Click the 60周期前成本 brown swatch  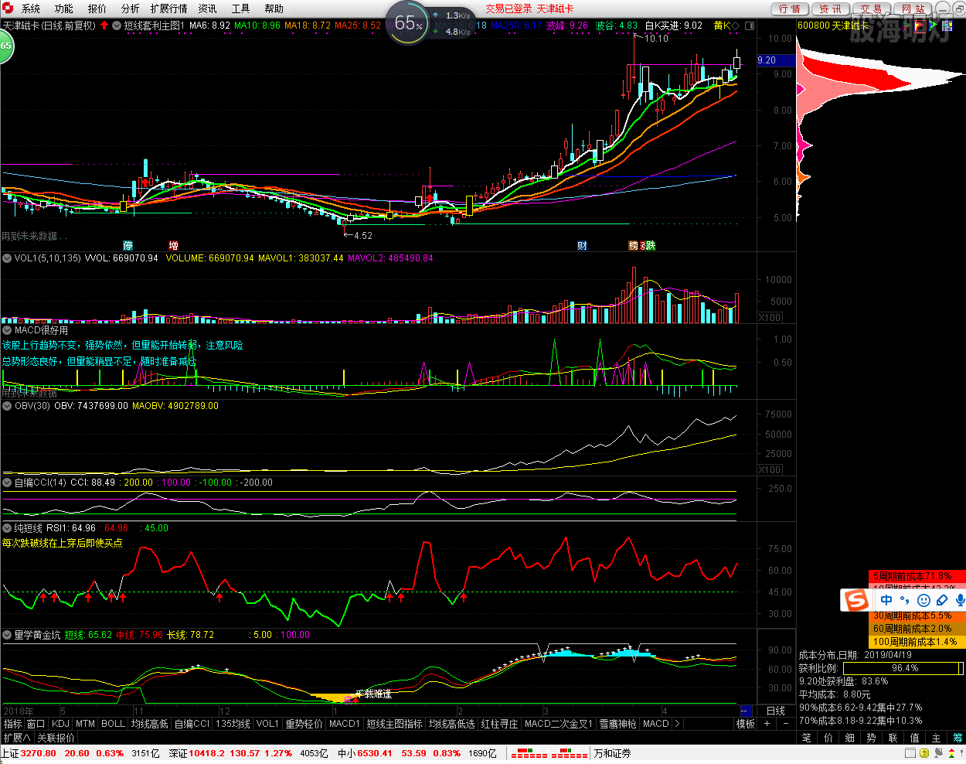point(917,629)
